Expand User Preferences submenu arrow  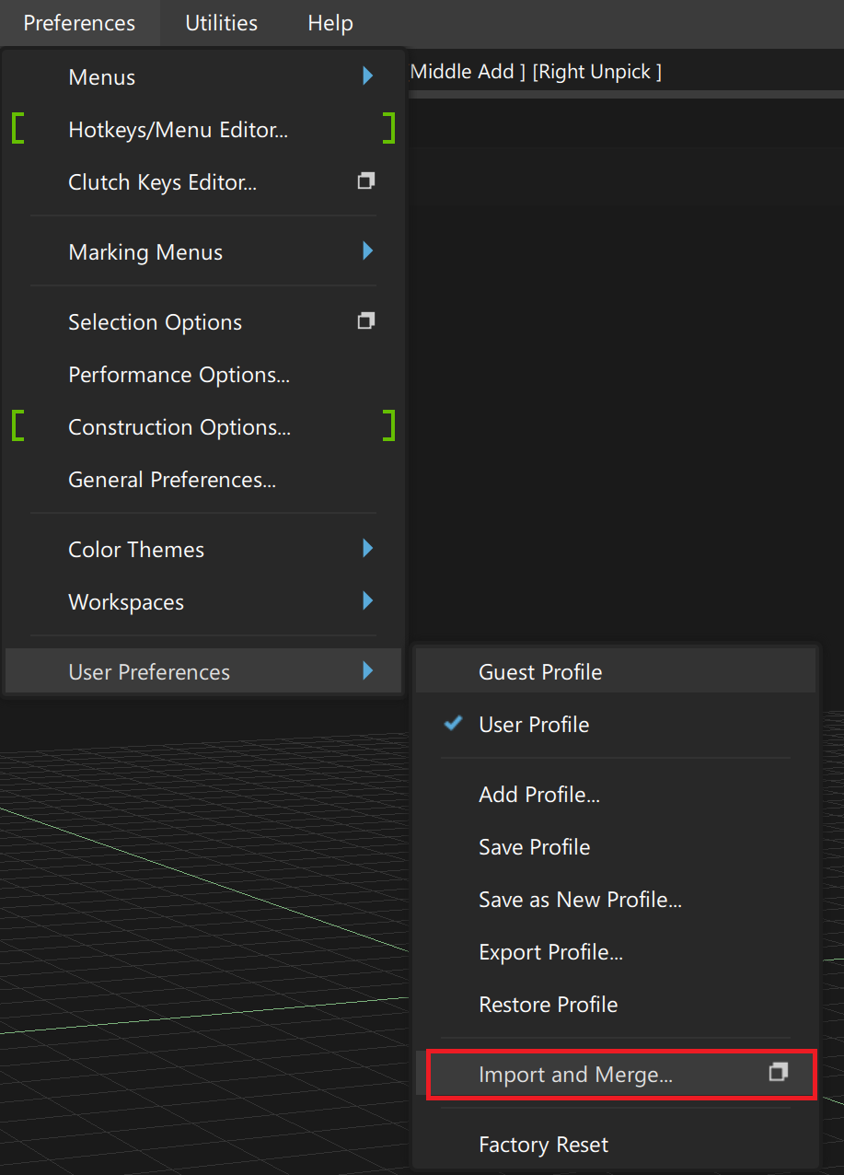(x=368, y=671)
